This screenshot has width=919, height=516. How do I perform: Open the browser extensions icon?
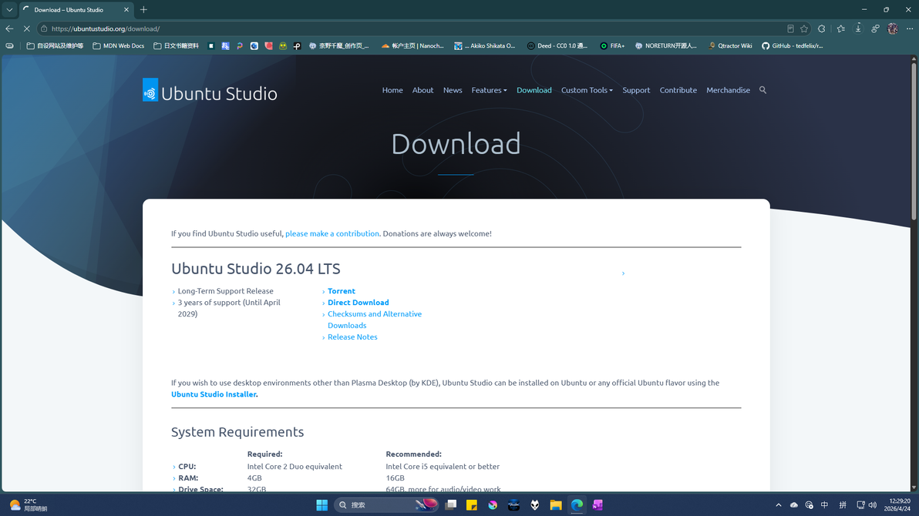point(822,28)
